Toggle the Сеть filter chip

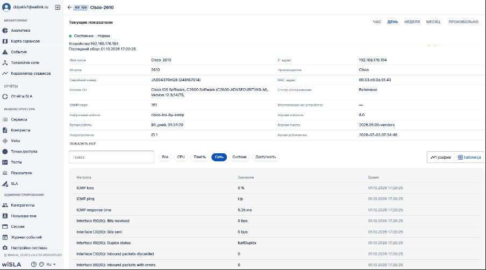(219, 157)
